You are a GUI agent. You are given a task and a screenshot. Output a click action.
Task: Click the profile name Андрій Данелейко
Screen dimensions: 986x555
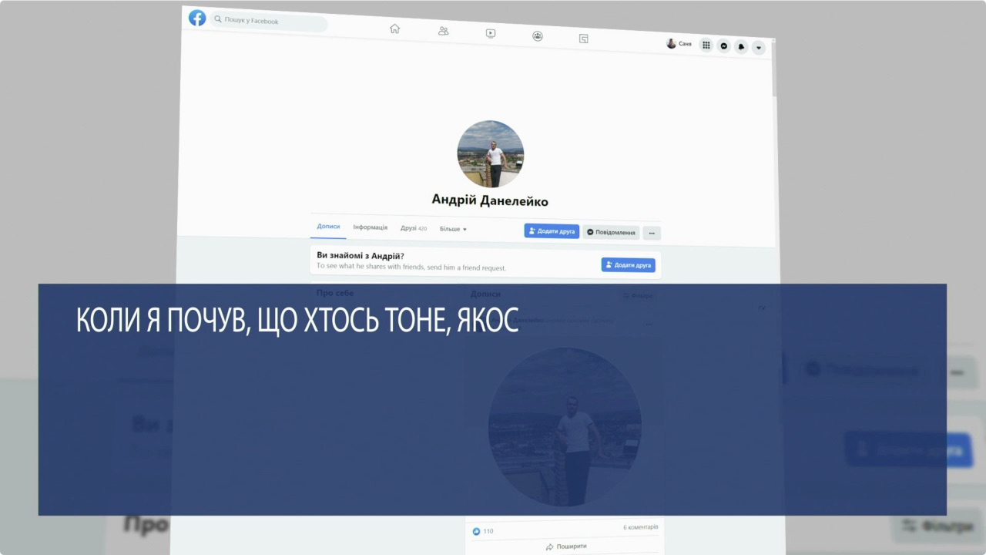point(490,200)
